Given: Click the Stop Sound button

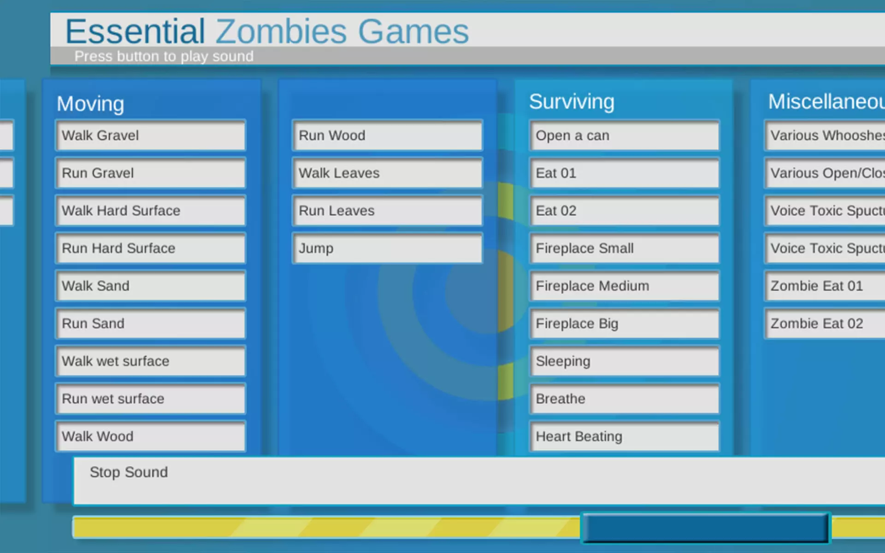Looking at the screenshot, I should 479,481.
